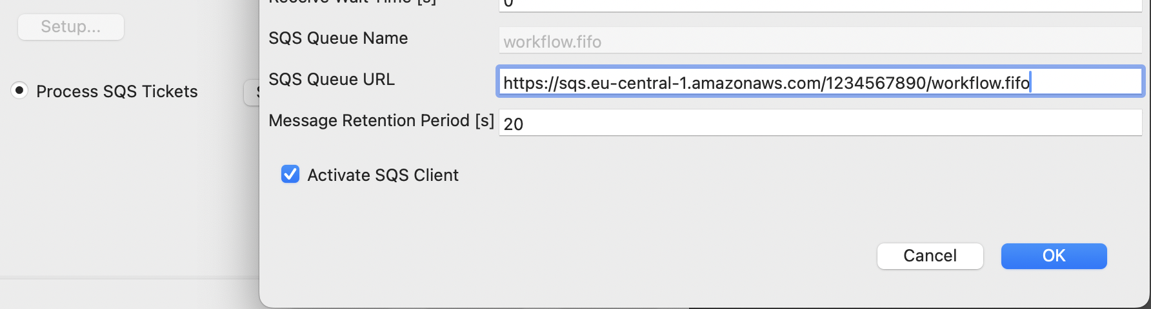Click the OK button
Screen dimensions: 1151x309
[1054, 256]
